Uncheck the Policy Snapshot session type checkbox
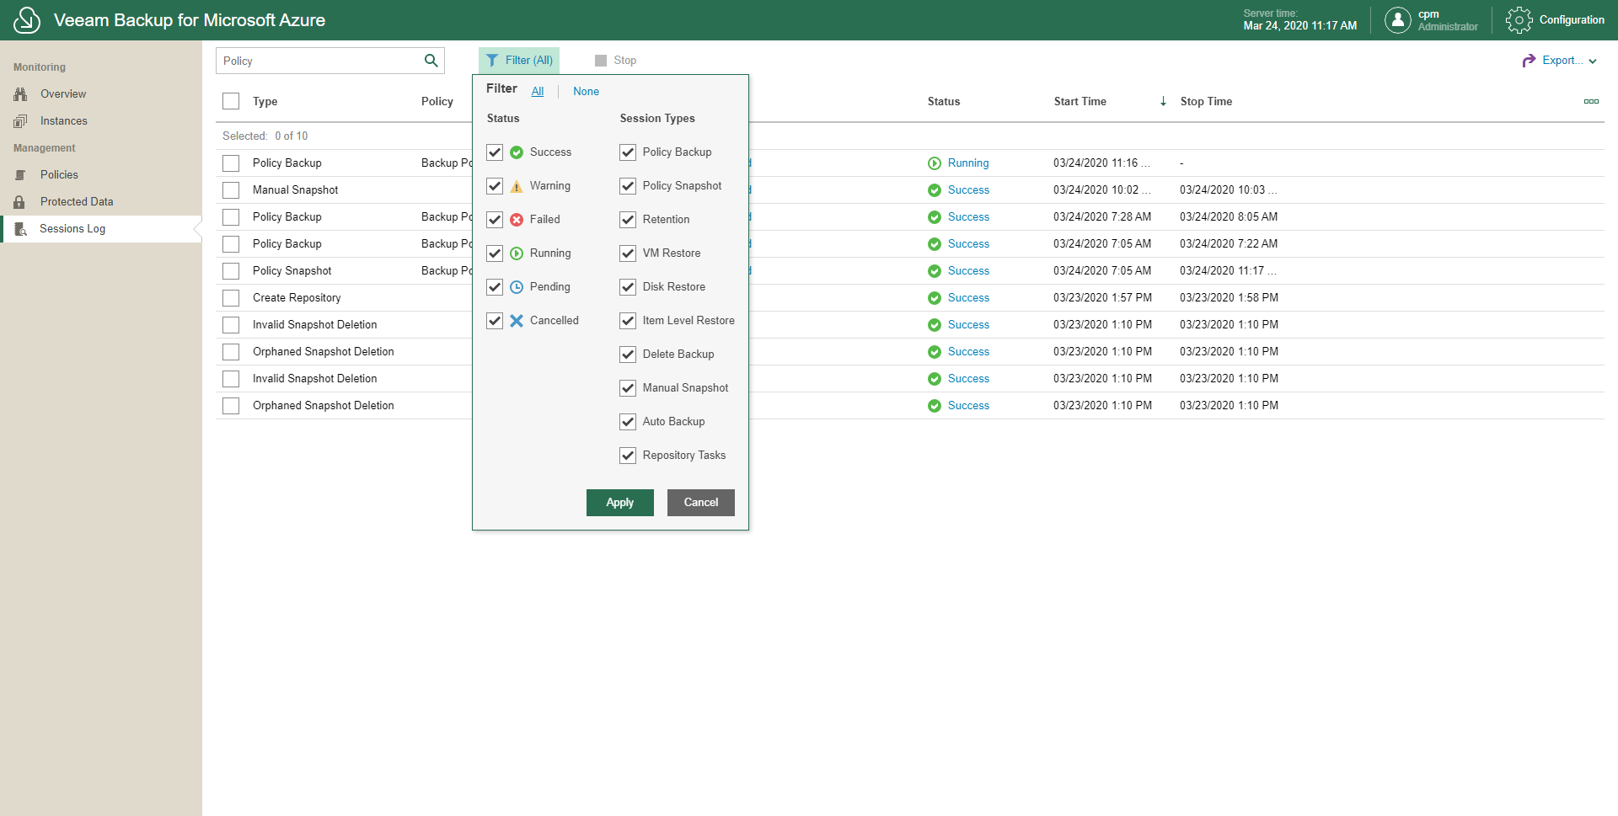The image size is (1618, 816). click(628, 186)
